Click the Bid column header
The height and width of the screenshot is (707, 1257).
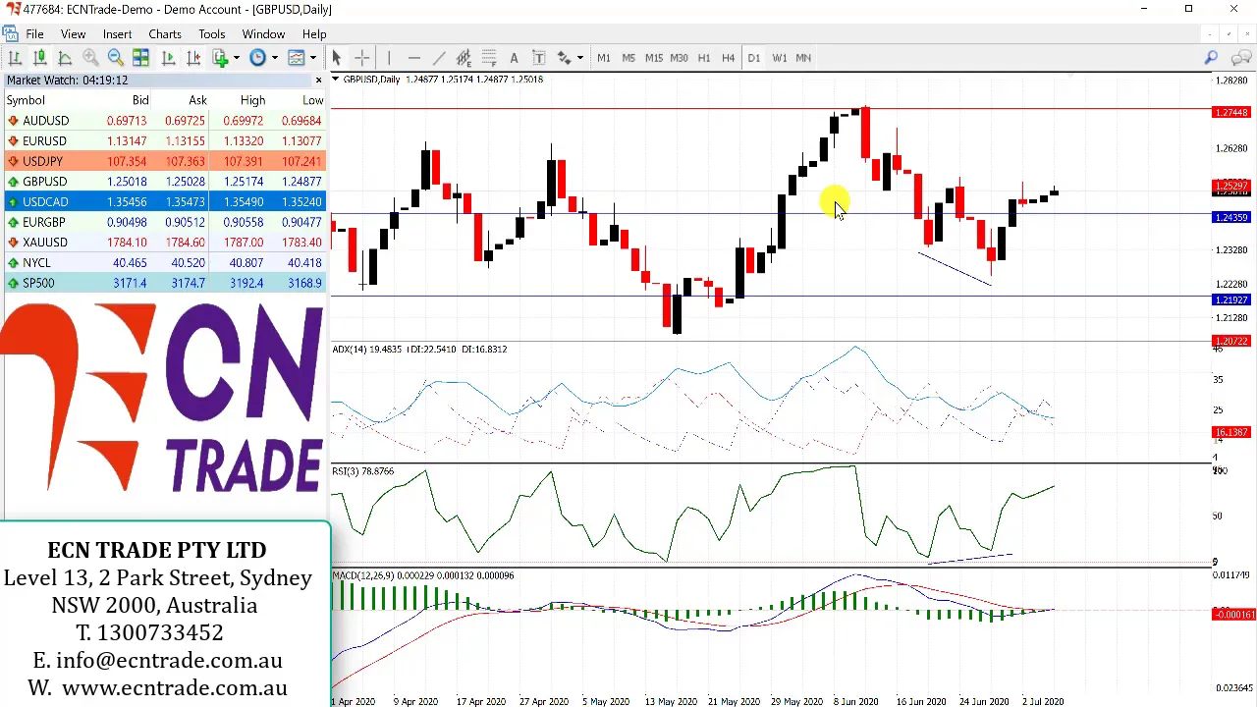140,100
